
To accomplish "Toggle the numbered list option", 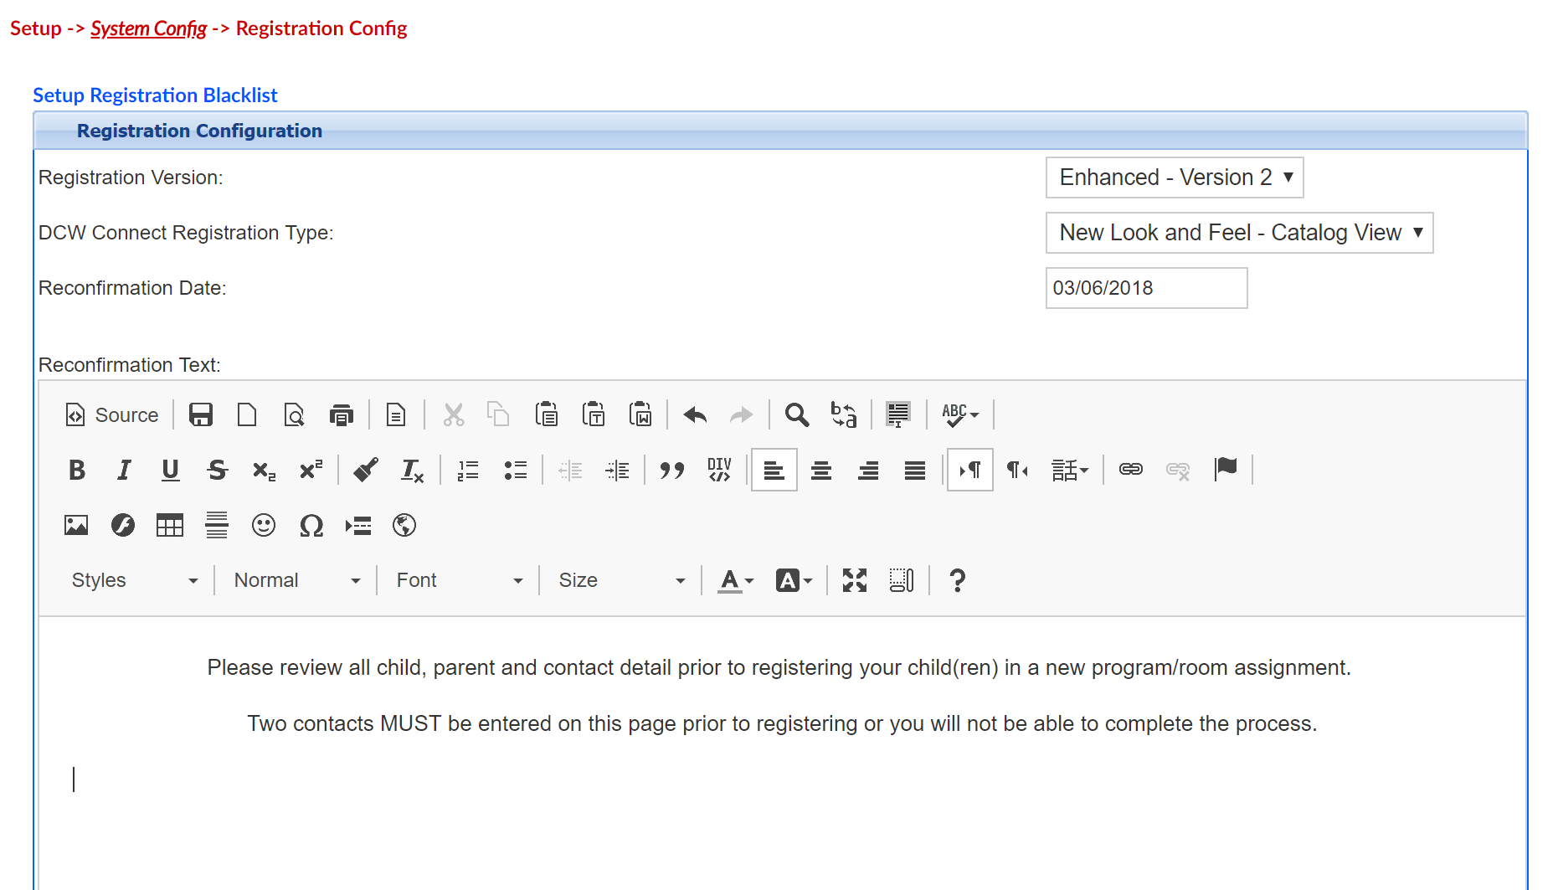I will point(467,470).
